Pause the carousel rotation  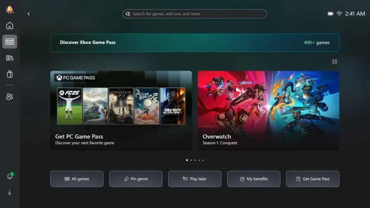coord(335,62)
